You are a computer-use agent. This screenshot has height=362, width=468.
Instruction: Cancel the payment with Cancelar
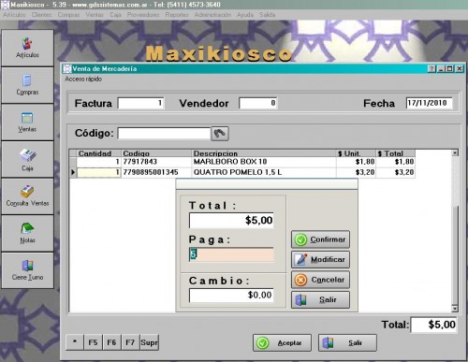tap(320, 280)
